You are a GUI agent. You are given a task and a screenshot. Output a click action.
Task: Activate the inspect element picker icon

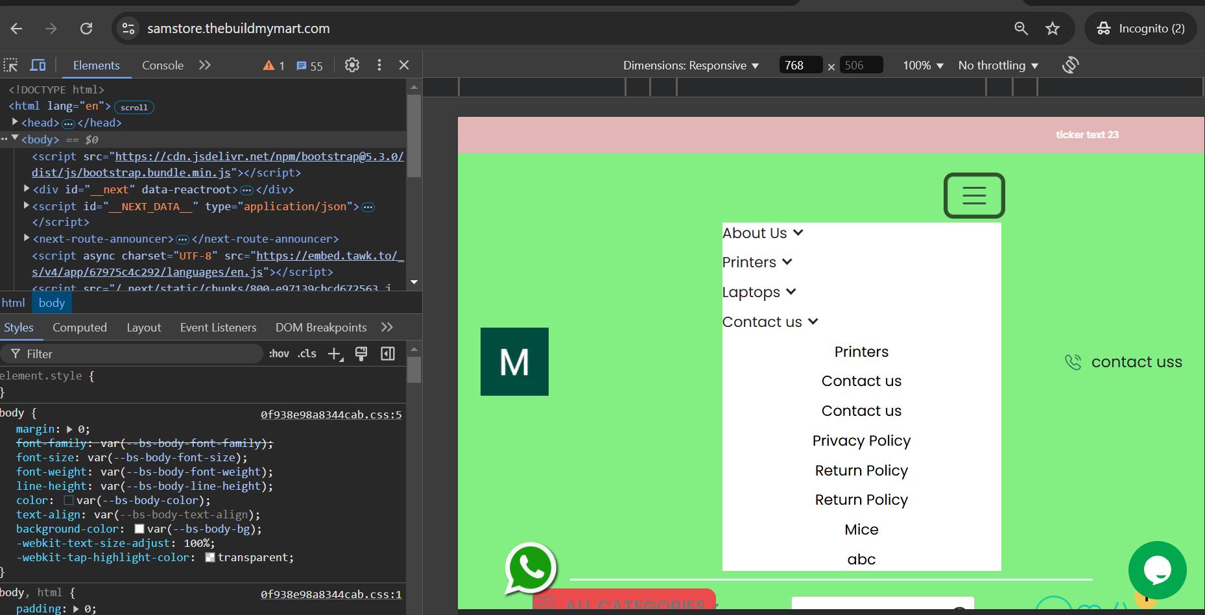tap(11, 65)
